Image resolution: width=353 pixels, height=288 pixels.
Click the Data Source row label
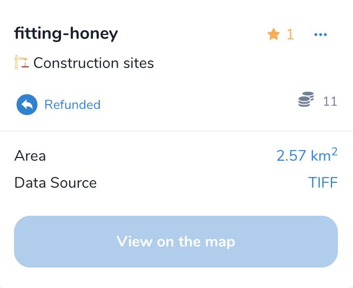(x=56, y=182)
